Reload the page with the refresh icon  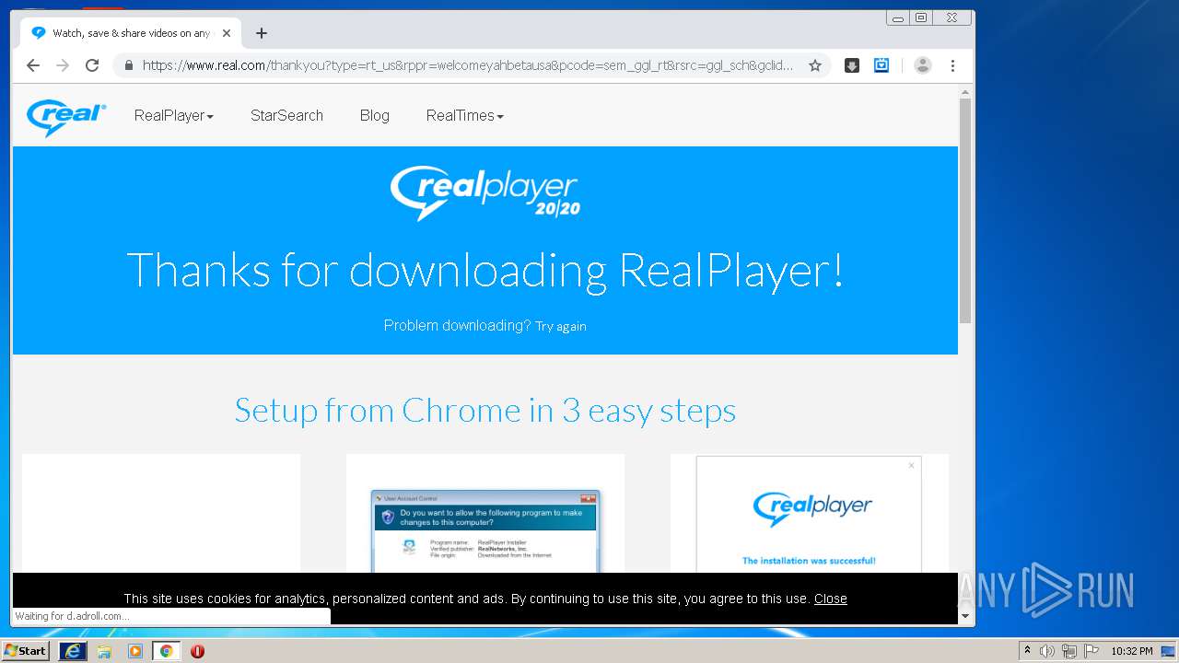click(x=92, y=65)
